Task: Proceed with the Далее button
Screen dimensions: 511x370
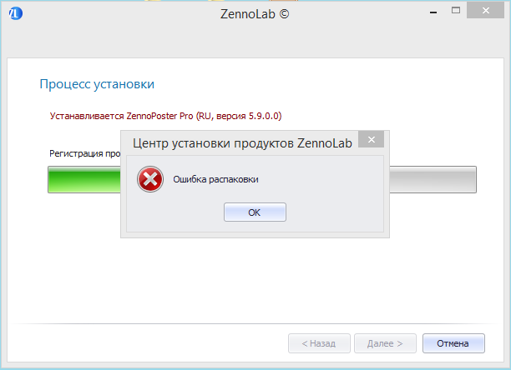Action: [x=385, y=343]
